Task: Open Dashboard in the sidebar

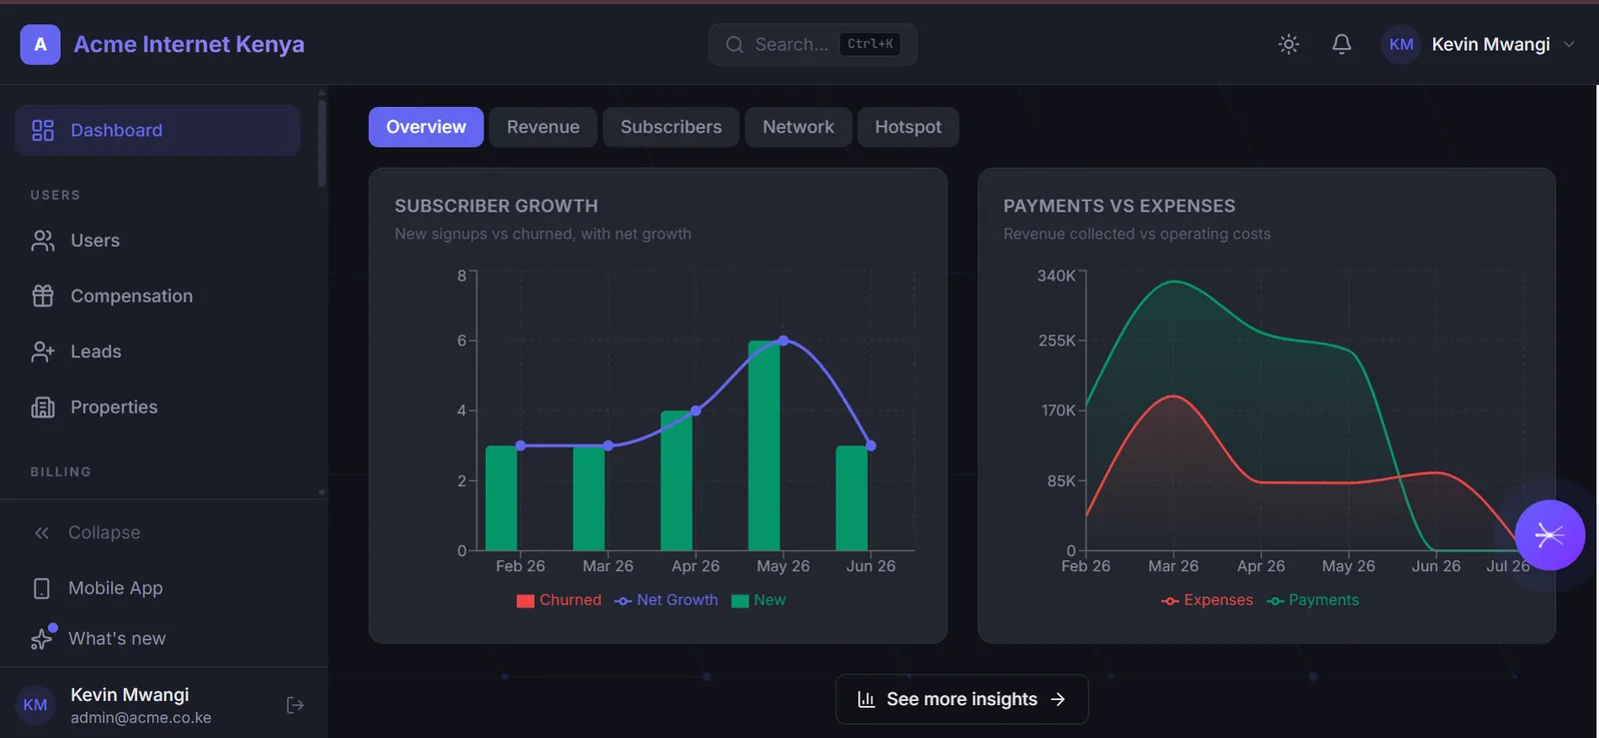Action: click(x=158, y=130)
